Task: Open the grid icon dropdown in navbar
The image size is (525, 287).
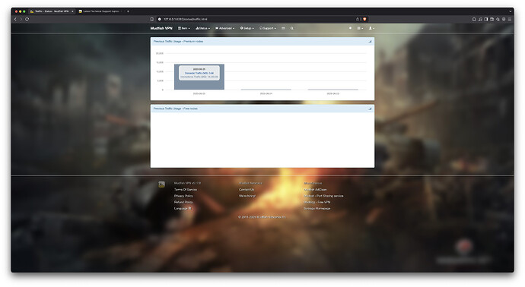Action: click(360, 28)
